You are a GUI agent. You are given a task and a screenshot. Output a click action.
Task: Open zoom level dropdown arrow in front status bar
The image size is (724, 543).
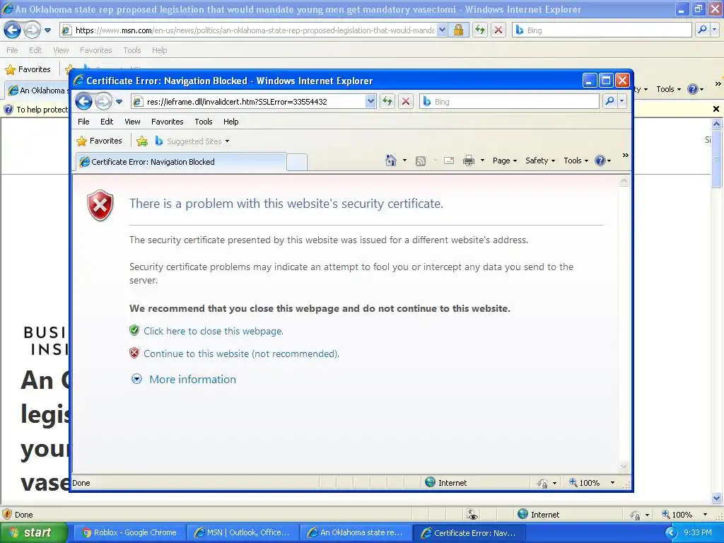(x=612, y=483)
